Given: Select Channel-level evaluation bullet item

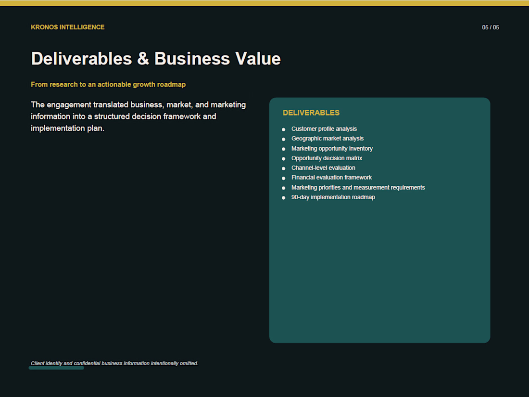Looking at the screenshot, I should pyautogui.click(x=323, y=168).
